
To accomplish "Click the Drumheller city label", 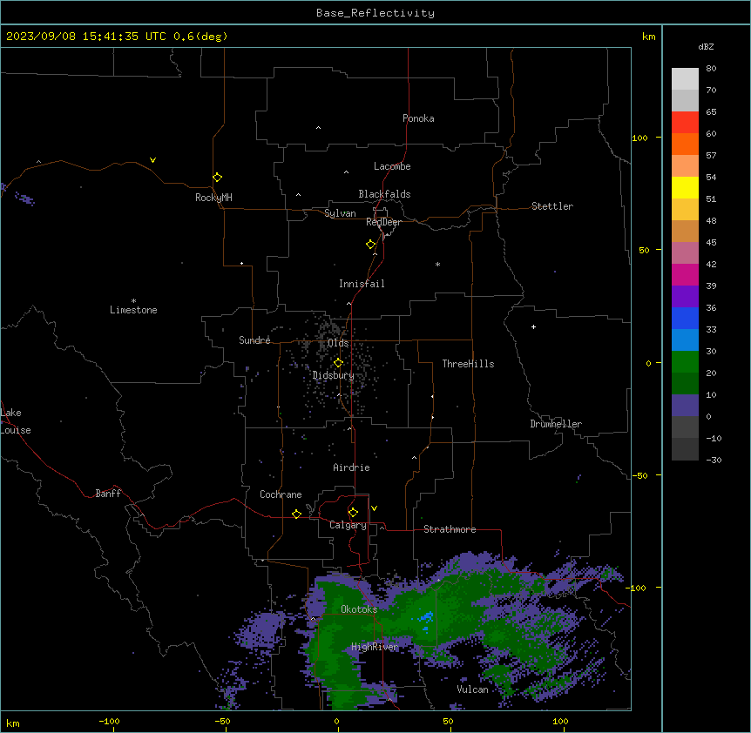I will click(x=556, y=424).
